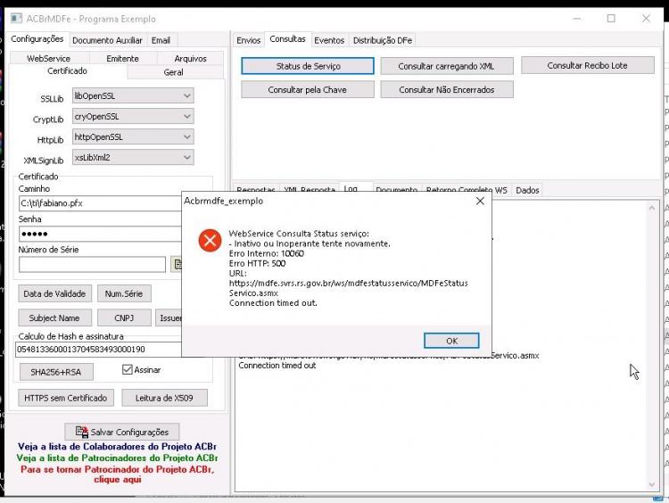
Task: Click the Salvar Configurações save icon
Action: coord(81,432)
